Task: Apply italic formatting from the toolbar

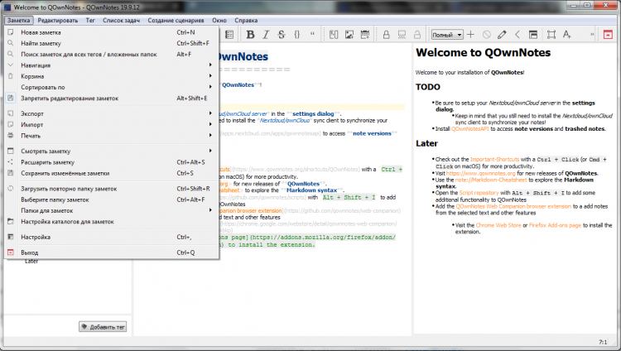Action: pyautogui.click(x=264, y=35)
